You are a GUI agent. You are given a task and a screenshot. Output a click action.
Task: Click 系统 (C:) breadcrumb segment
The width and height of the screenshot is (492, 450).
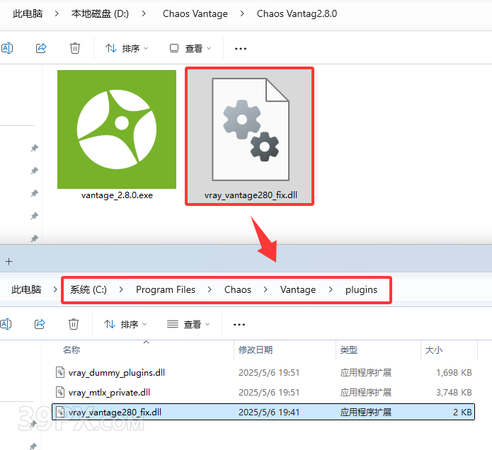click(88, 289)
